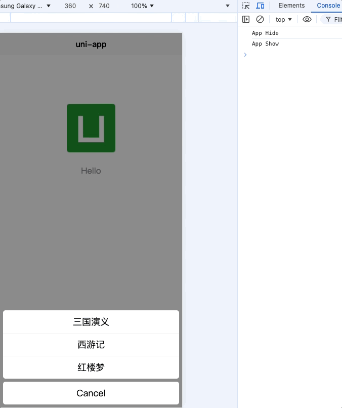Image resolution: width=342 pixels, height=408 pixels.
Task: Click the viewport height field 740
Action: tap(104, 6)
